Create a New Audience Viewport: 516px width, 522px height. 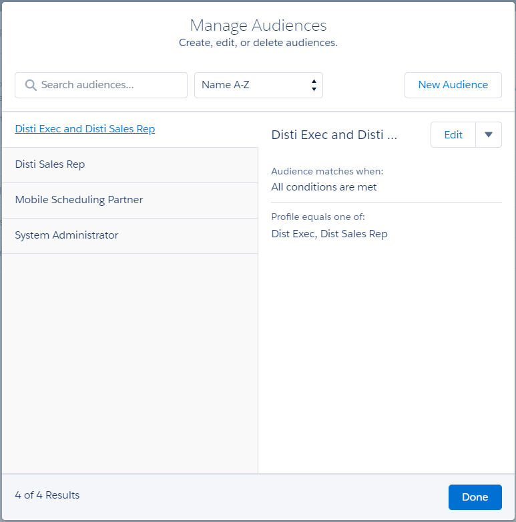point(453,85)
